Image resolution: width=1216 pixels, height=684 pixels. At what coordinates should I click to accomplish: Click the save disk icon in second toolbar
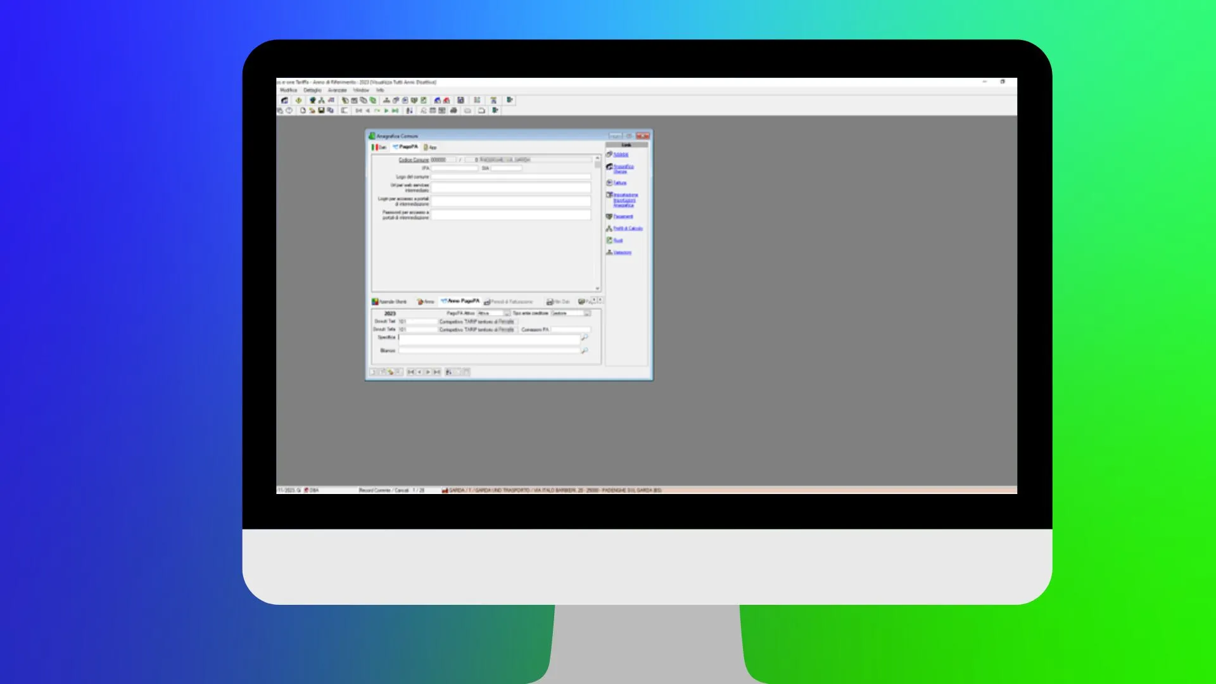(321, 111)
